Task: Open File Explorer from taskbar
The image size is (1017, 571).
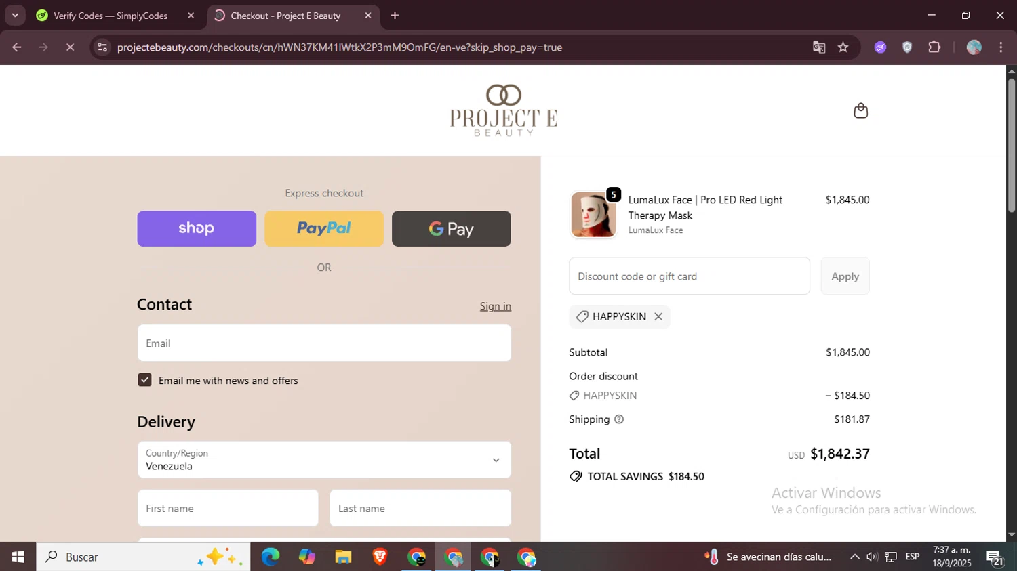Action: click(343, 557)
